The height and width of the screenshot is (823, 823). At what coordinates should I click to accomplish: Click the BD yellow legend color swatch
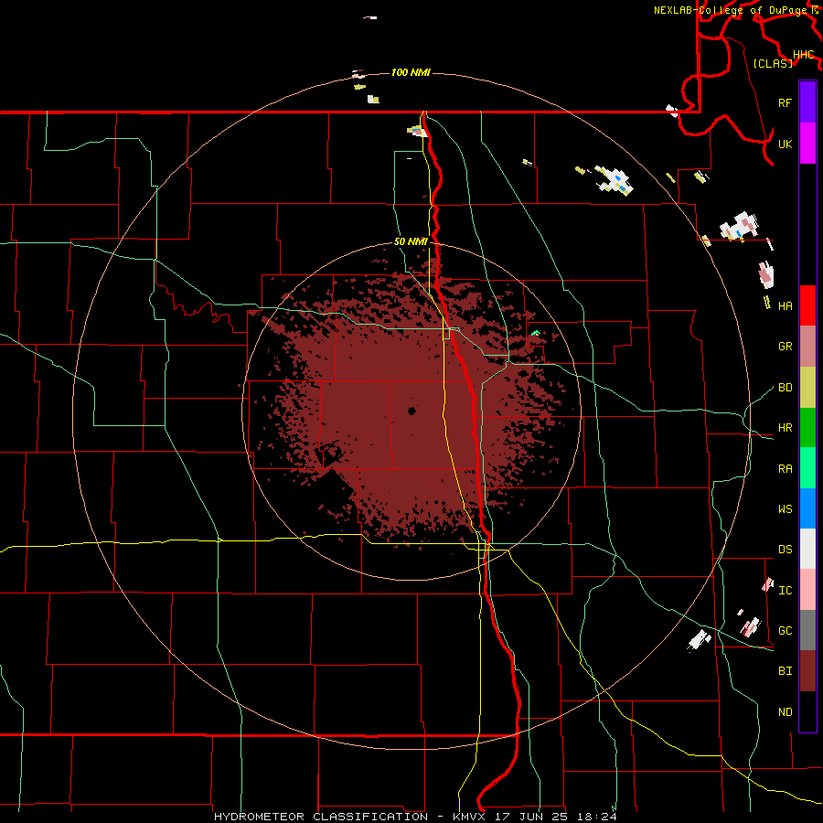click(x=807, y=388)
